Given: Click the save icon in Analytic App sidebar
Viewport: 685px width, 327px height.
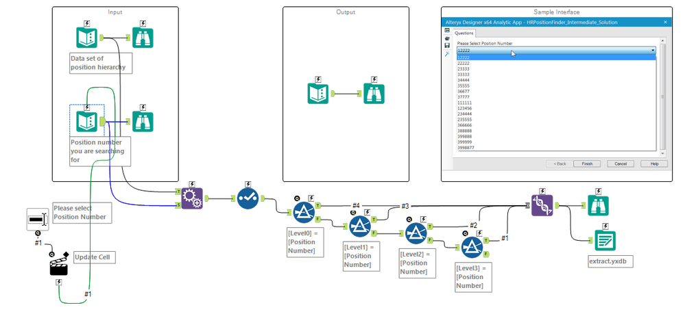Looking at the screenshot, I should 447,46.
